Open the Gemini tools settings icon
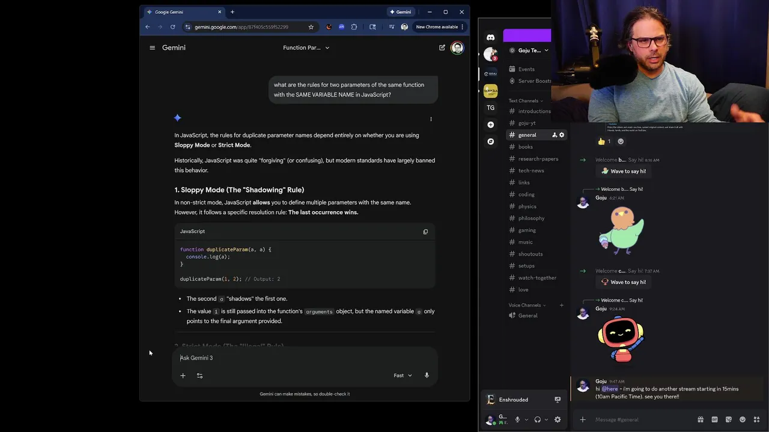This screenshot has width=769, height=432. tap(199, 376)
